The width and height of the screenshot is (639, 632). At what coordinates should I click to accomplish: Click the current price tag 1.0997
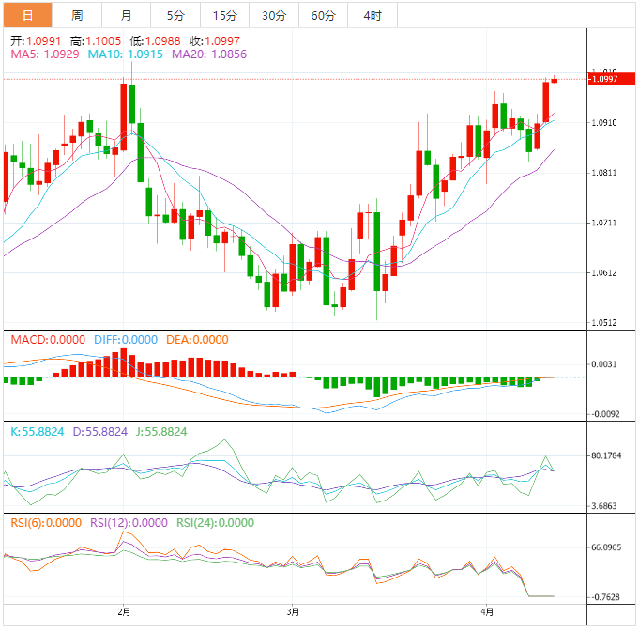tap(605, 80)
